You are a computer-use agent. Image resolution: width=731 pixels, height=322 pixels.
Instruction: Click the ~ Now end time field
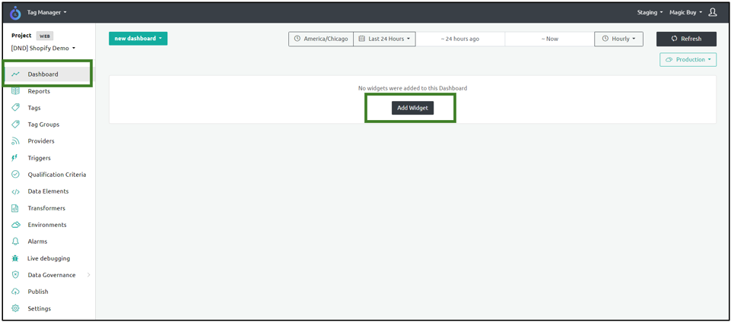coord(550,39)
